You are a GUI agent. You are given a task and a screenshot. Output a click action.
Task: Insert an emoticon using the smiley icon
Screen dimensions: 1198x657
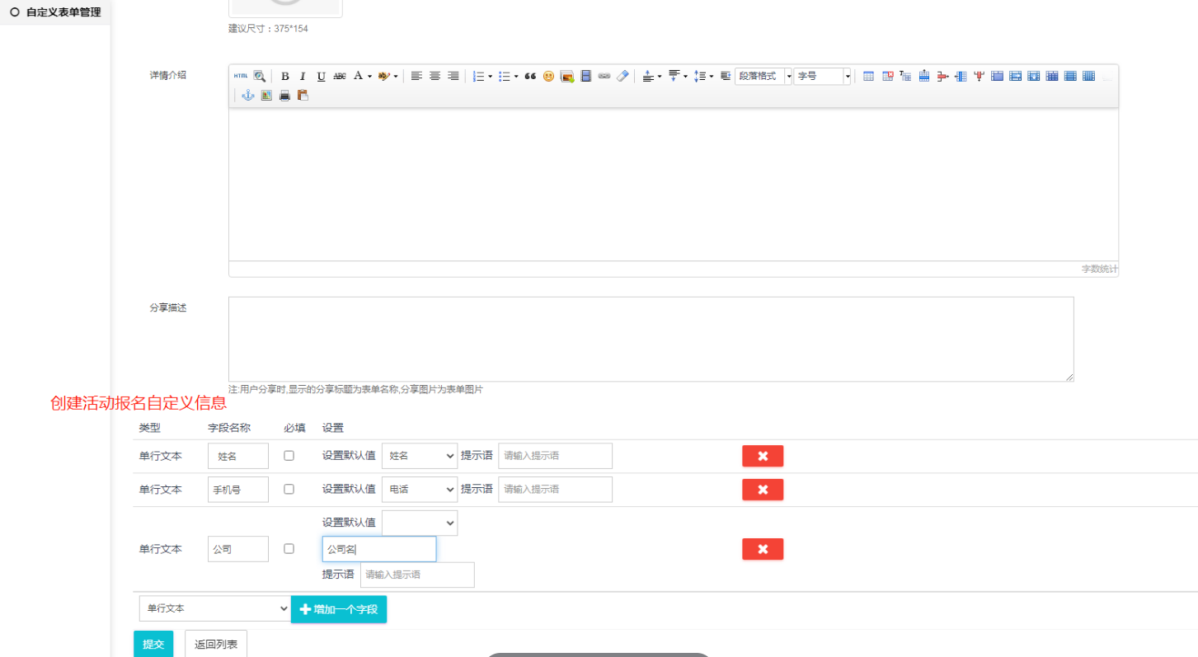pos(548,76)
